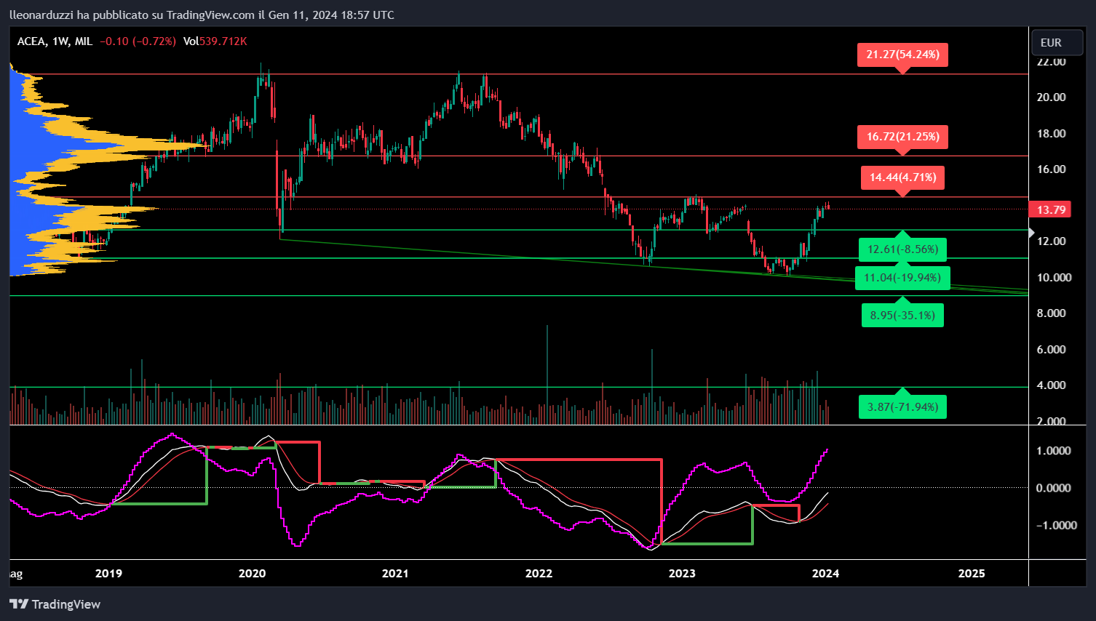Click the 2021 time axis label
The height and width of the screenshot is (621, 1096).
point(395,573)
